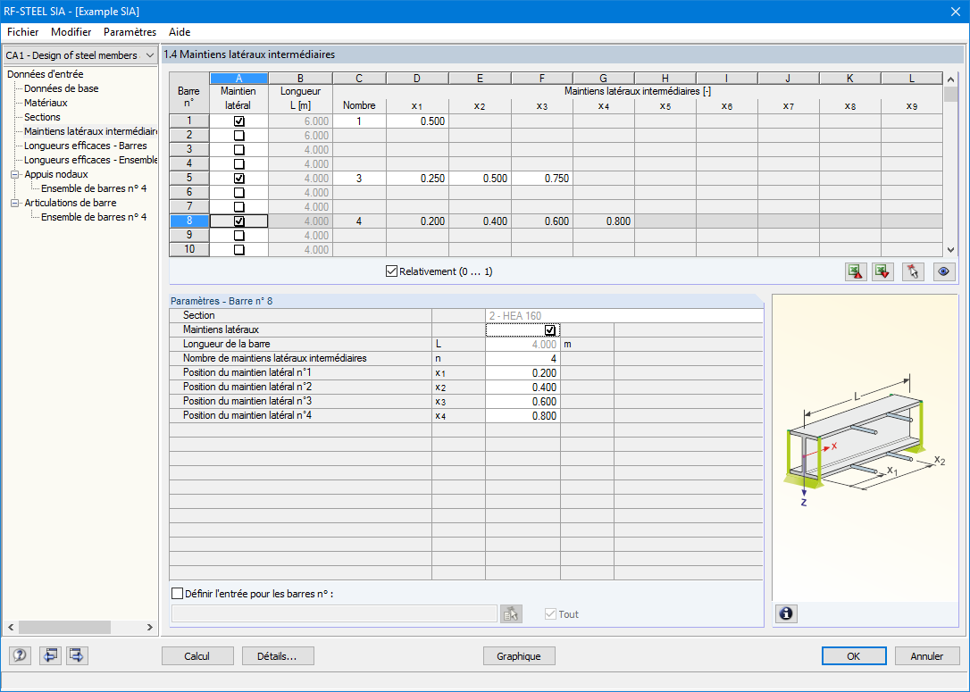
Task: Click the x1 value 0.200 in parameters panel
Action: point(523,373)
